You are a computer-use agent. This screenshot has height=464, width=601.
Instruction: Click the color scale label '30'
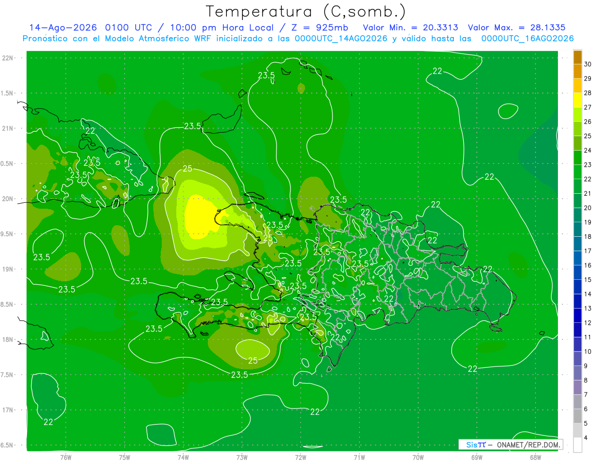click(x=588, y=64)
